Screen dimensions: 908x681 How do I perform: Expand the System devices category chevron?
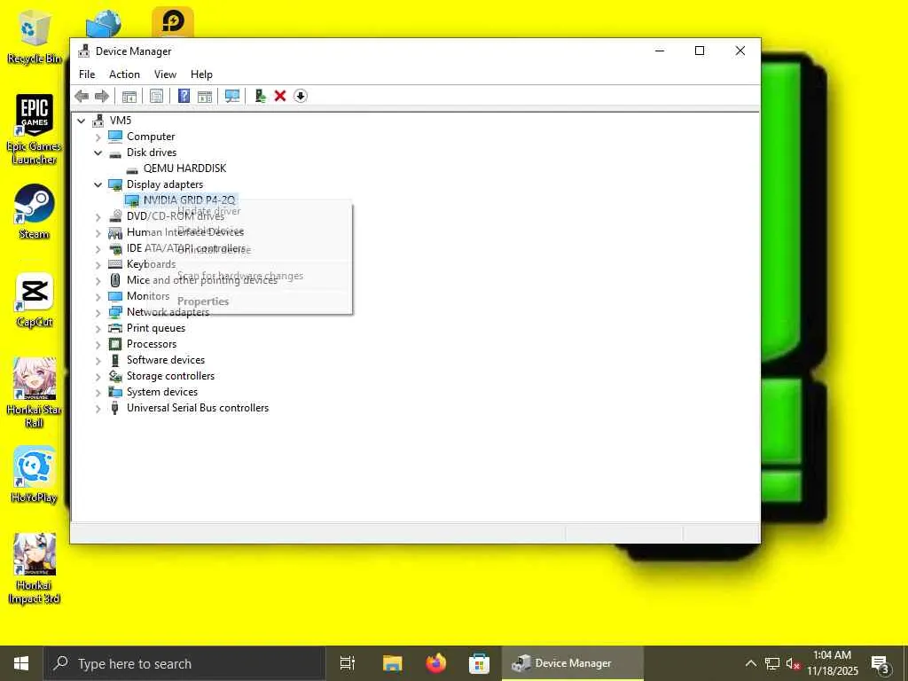click(x=98, y=392)
